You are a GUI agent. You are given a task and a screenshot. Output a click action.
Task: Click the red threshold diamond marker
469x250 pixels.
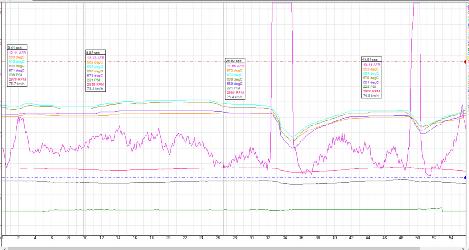click(465, 62)
